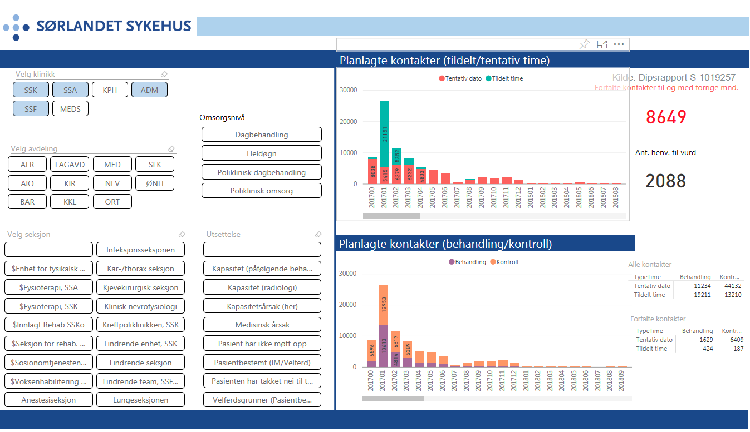Toggle SSK clinic filter
Viewport: 750px width, 432px height.
pos(31,90)
